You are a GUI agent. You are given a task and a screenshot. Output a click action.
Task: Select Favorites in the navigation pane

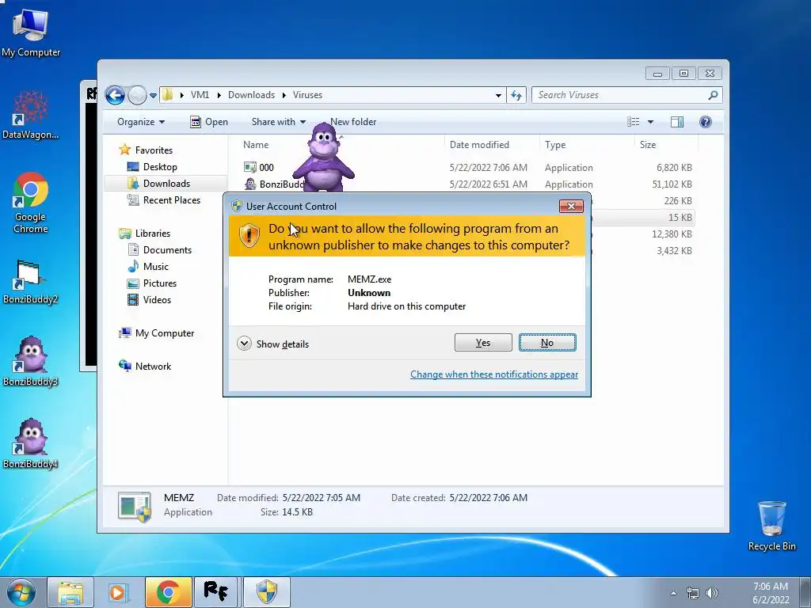click(154, 150)
